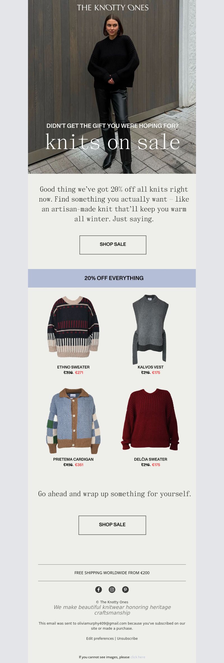Click the PRIETEMA CARDIGAN product name
This screenshot has width=224, height=663.
tap(73, 459)
